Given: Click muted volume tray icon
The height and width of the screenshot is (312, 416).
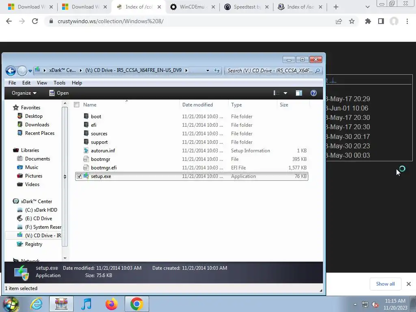Looking at the screenshot, I should [x=375, y=305].
